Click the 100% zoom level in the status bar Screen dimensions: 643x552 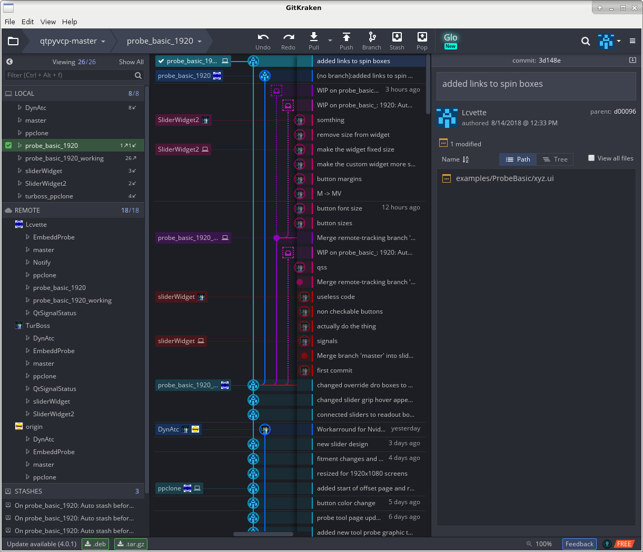pyautogui.click(x=543, y=544)
